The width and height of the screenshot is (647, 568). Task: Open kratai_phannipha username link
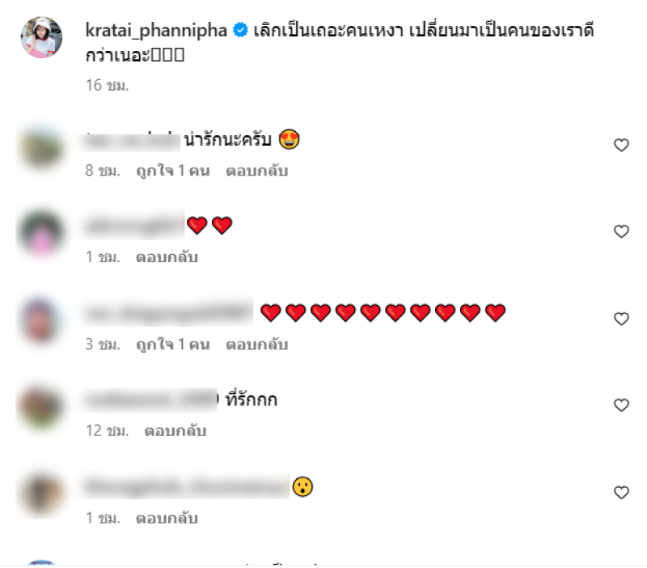tap(156, 31)
